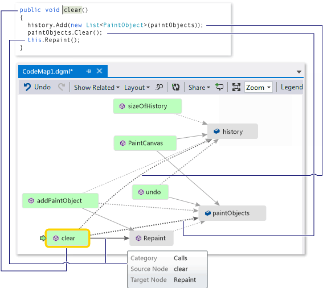
Task: Select the paintObjects field node
Action: point(232,213)
